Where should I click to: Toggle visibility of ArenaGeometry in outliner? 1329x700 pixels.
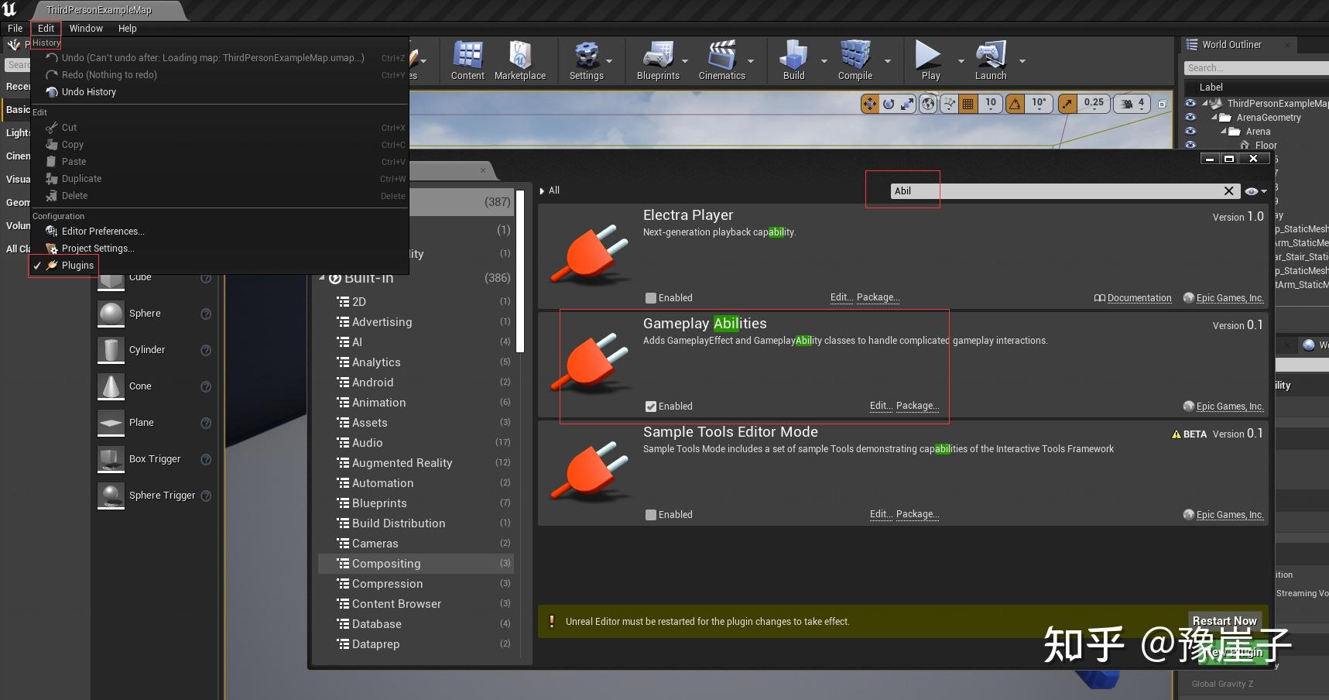(x=1190, y=118)
